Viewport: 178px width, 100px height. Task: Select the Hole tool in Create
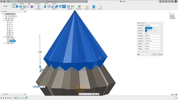(24, 6)
